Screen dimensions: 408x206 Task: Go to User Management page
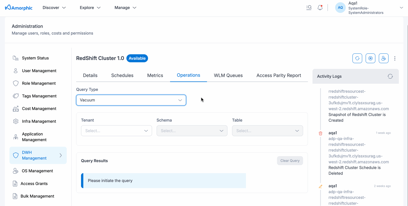[x=39, y=71]
